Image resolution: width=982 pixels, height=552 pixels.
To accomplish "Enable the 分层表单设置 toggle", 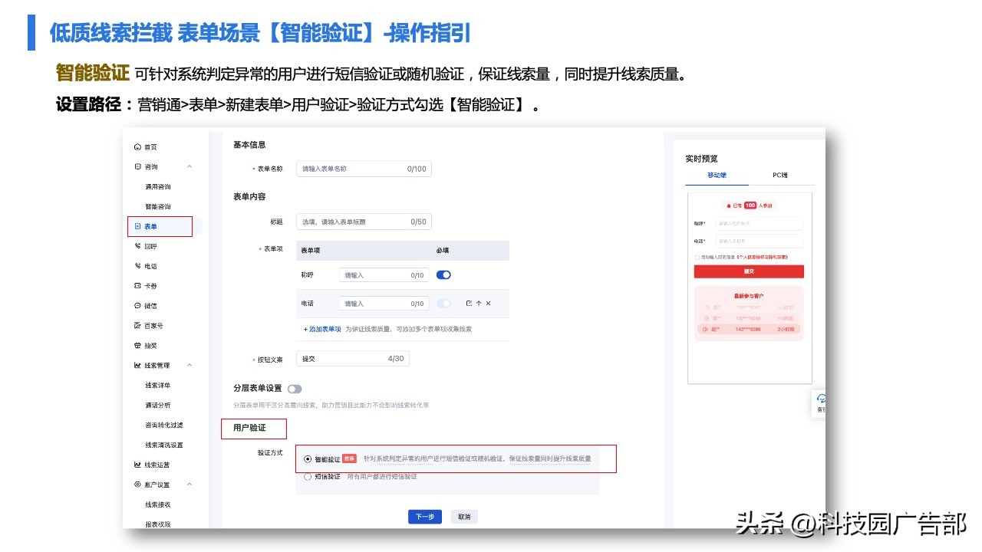I will 295,389.
